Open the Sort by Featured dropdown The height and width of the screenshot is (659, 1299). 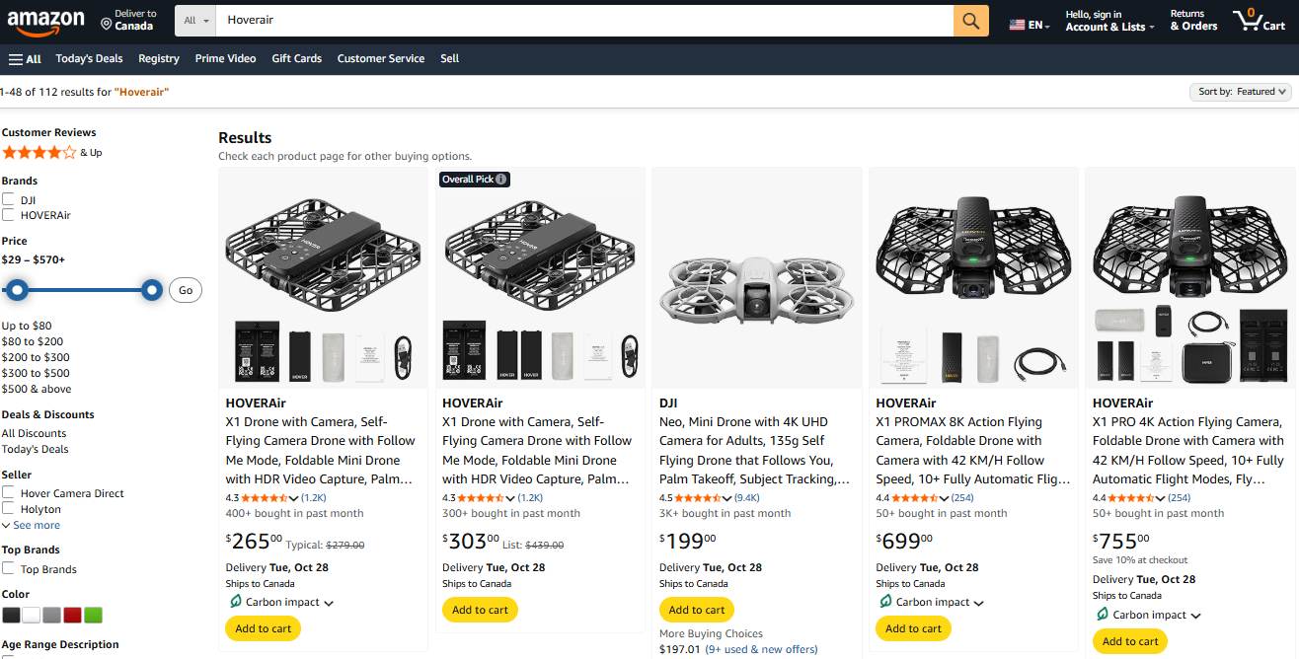[x=1242, y=92]
